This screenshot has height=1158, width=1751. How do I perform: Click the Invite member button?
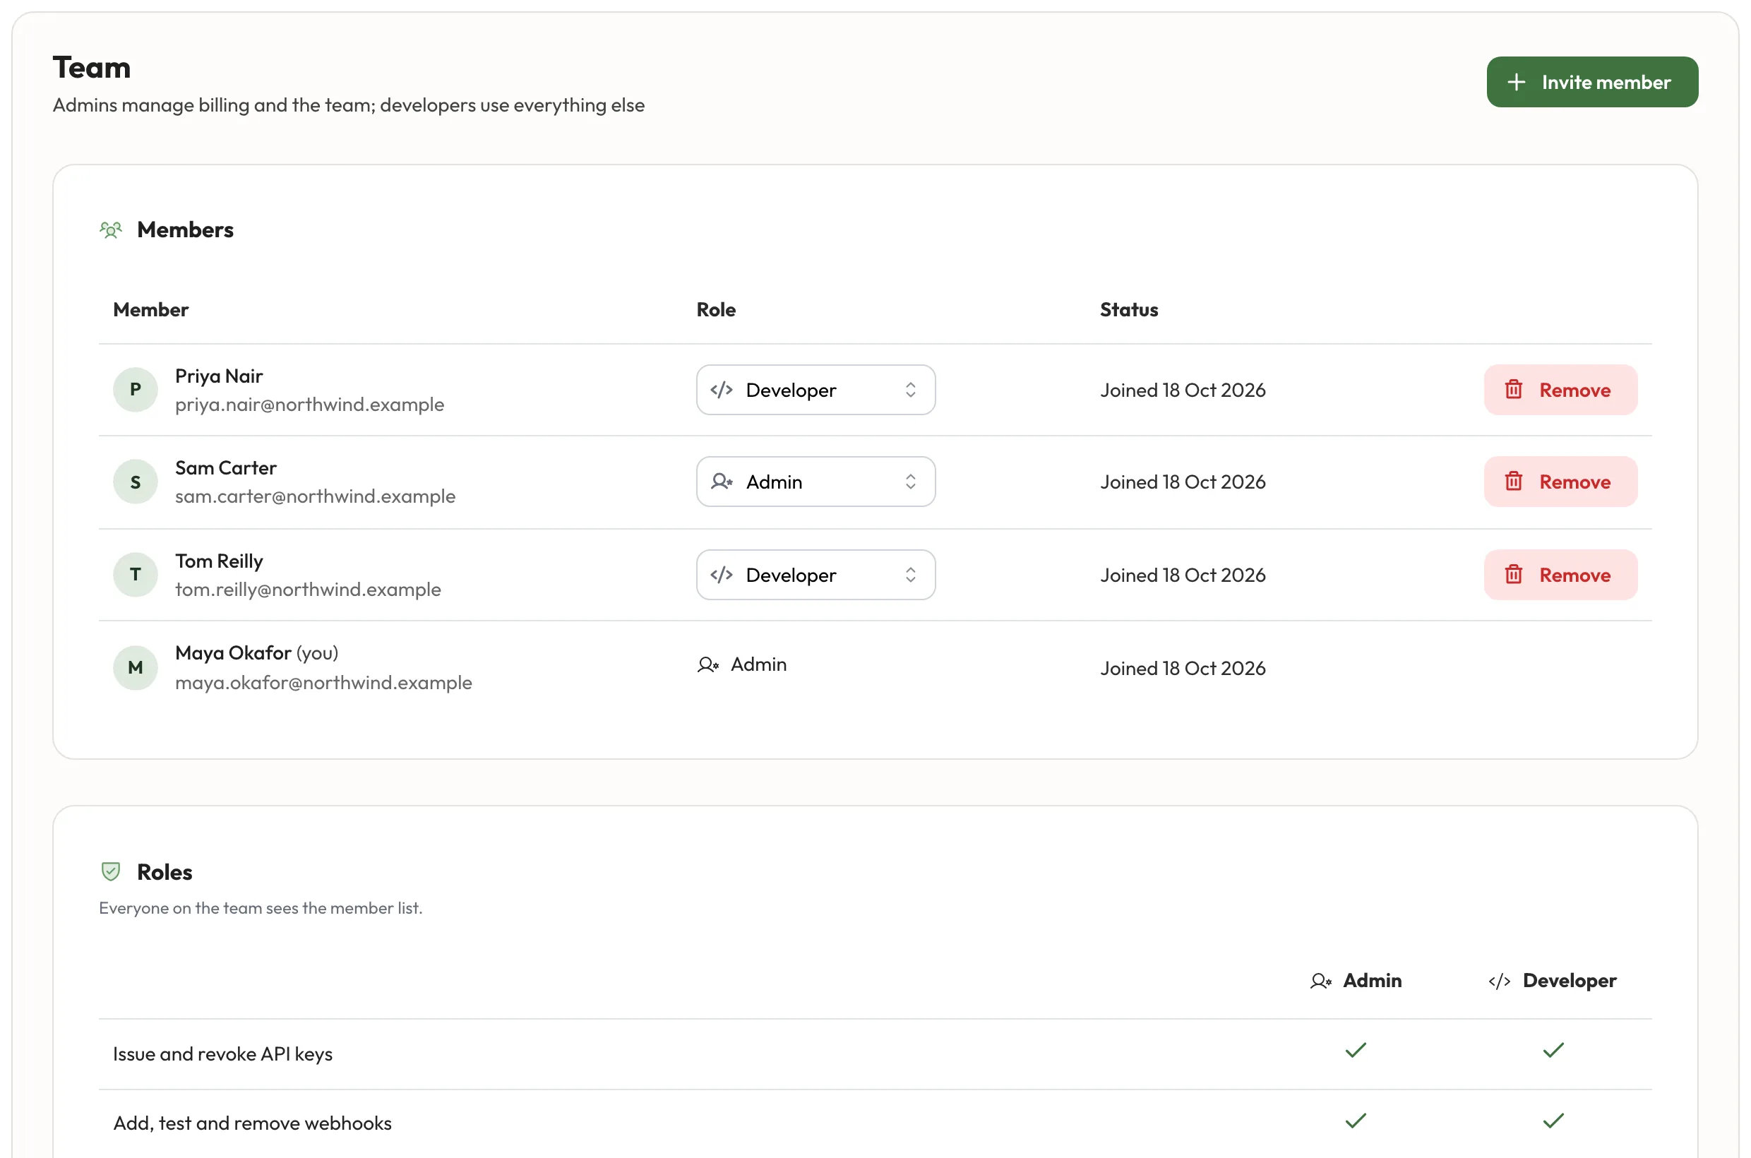coord(1591,82)
